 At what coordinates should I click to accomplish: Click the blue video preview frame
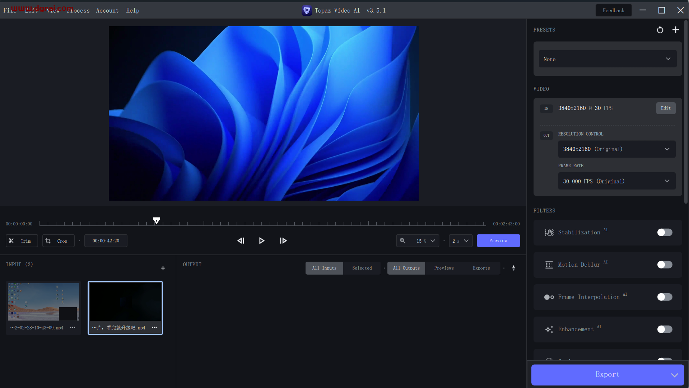click(264, 113)
